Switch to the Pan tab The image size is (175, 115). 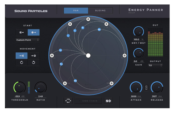(x=76, y=10)
